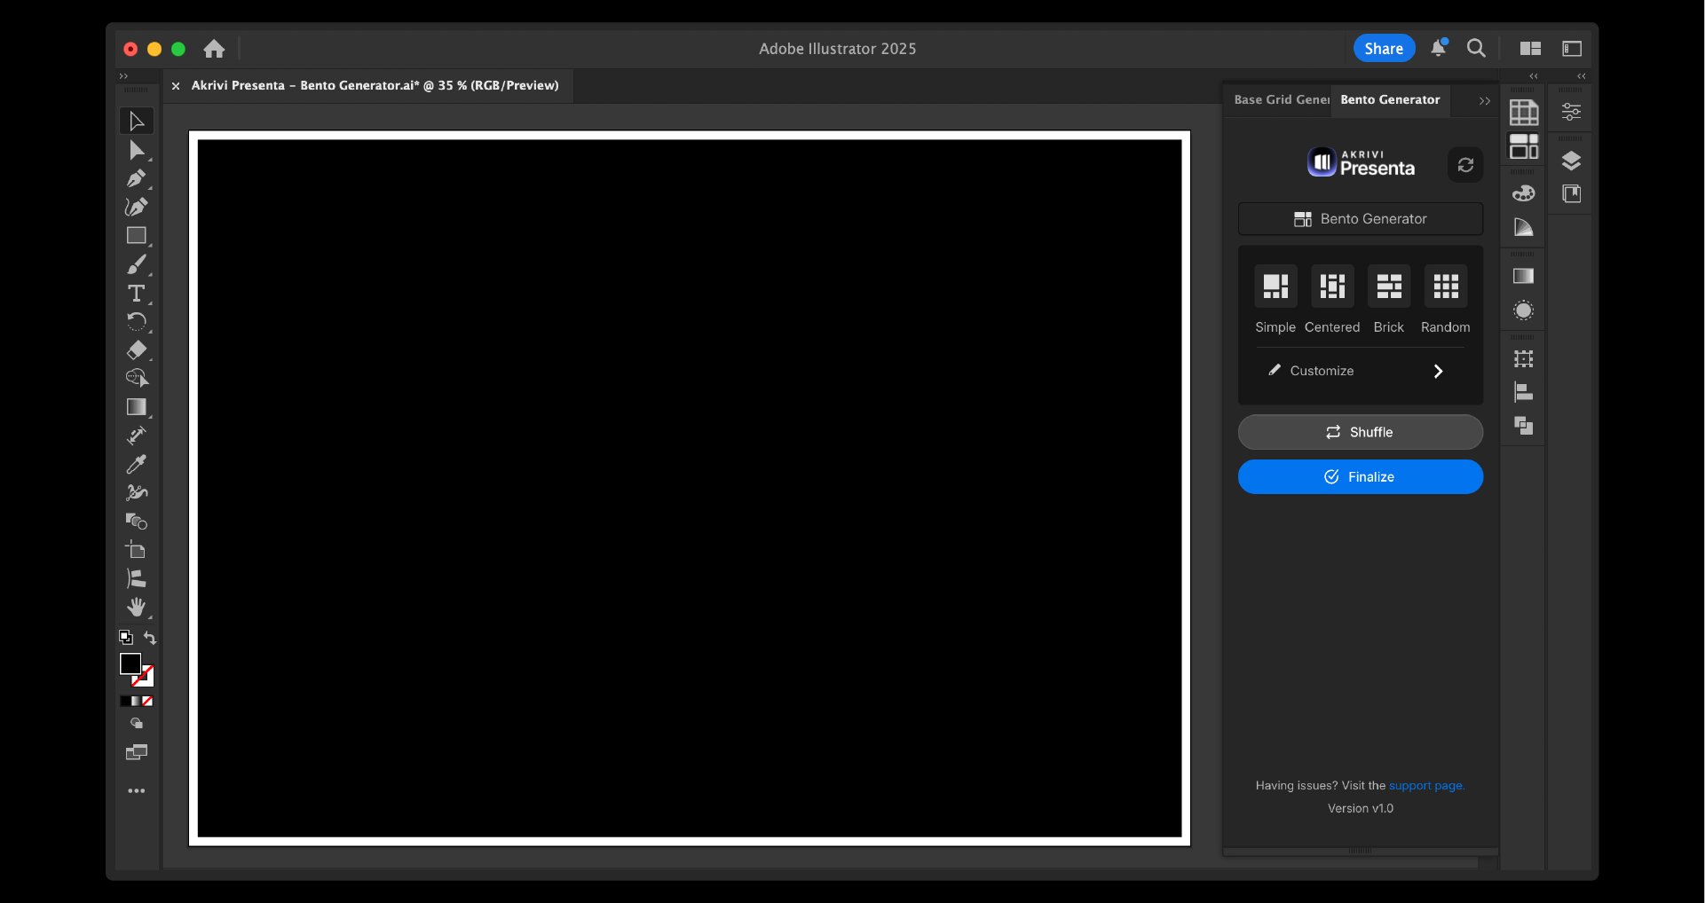The width and height of the screenshot is (1705, 903).
Task: Select the Eraser tool
Action: pyautogui.click(x=137, y=349)
